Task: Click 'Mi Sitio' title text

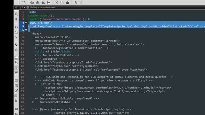Action: [x=52, y=52]
